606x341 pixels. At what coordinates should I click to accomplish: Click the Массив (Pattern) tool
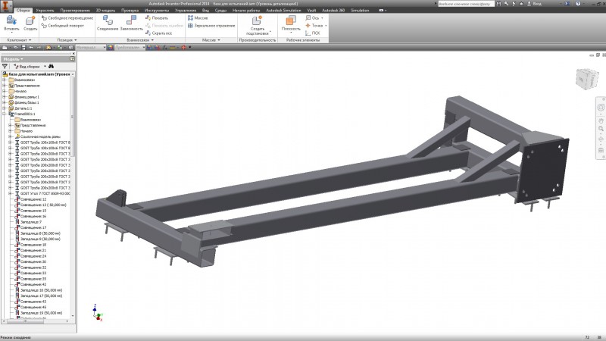(x=198, y=17)
